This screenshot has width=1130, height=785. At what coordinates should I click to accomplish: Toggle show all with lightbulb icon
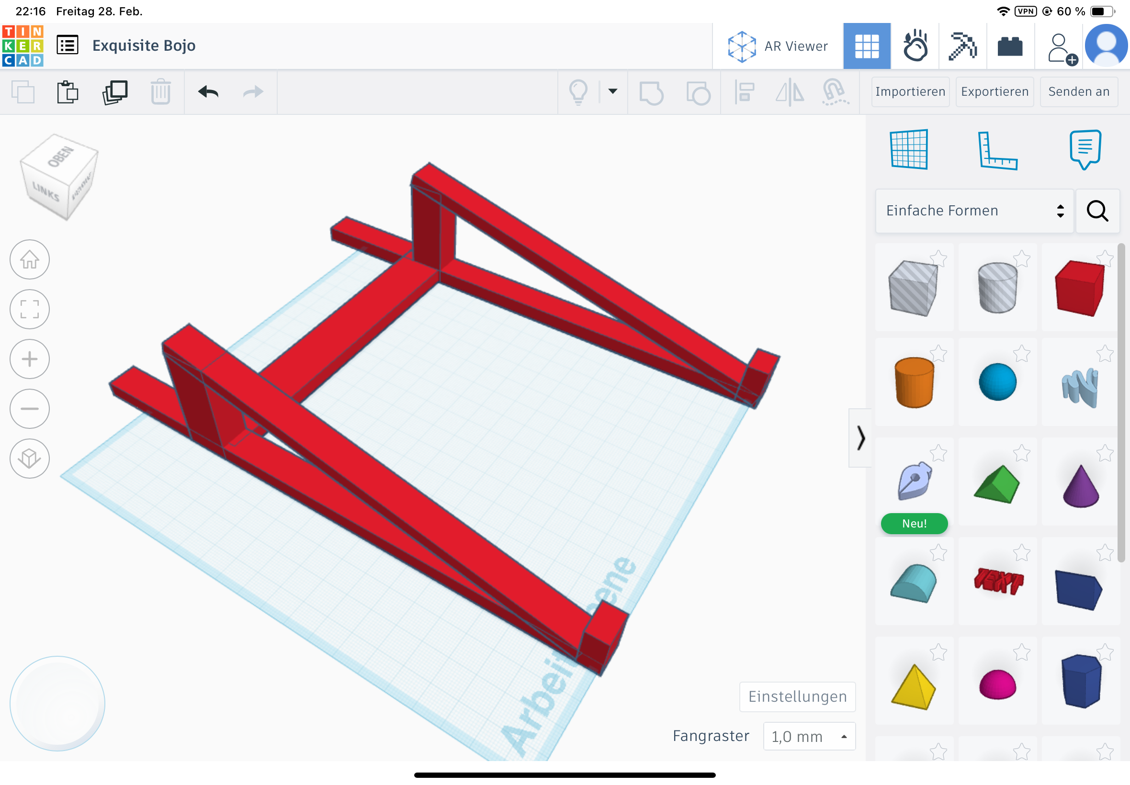[x=578, y=92]
